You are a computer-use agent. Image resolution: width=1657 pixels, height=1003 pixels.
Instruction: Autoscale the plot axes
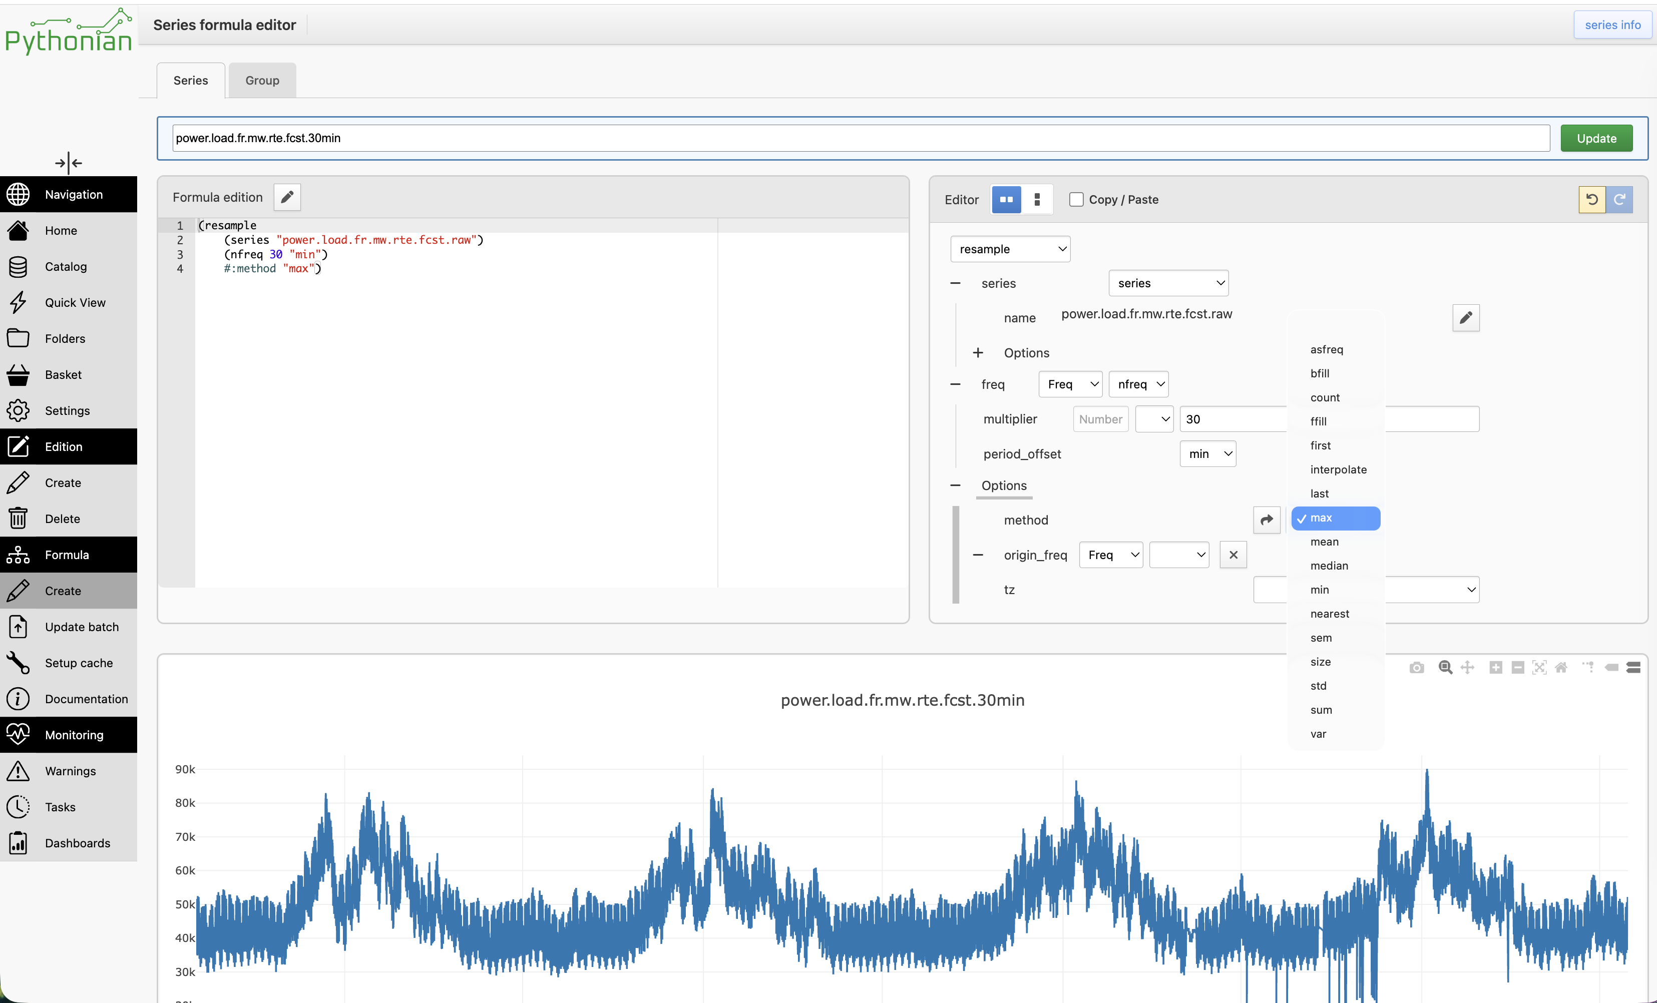coord(1539,668)
